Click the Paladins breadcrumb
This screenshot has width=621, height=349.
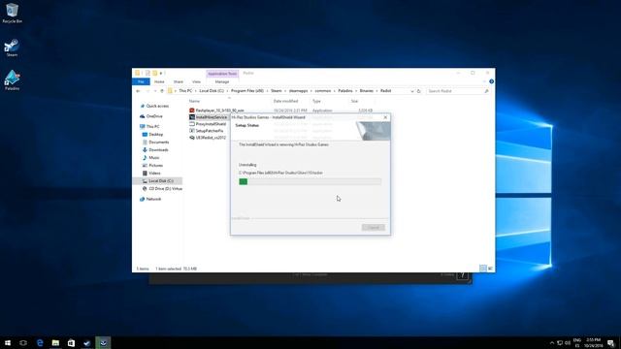point(345,91)
